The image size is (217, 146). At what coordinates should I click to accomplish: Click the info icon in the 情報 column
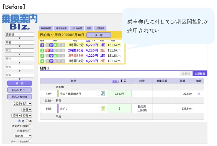199,94
